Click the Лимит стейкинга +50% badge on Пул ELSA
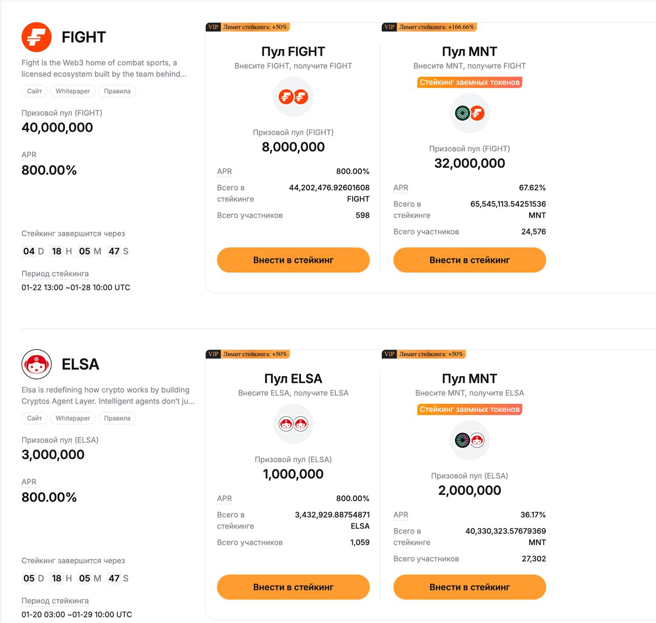656x623 pixels. (x=255, y=353)
